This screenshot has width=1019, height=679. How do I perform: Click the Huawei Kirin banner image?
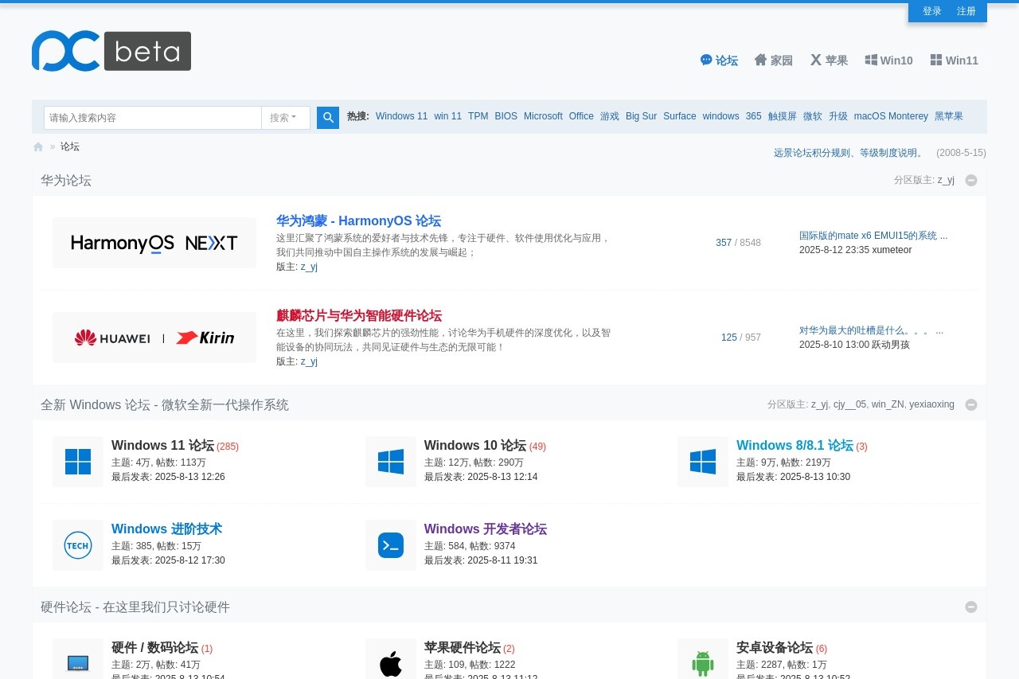pyautogui.click(x=154, y=338)
